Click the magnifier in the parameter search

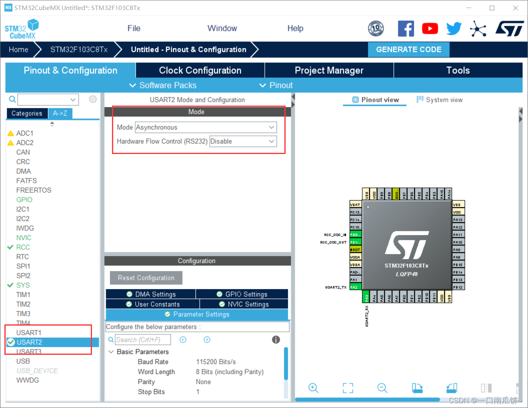(x=111, y=340)
